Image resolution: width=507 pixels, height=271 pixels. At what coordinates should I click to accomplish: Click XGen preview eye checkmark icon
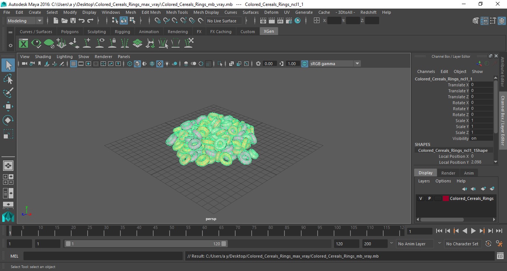tap(36, 44)
